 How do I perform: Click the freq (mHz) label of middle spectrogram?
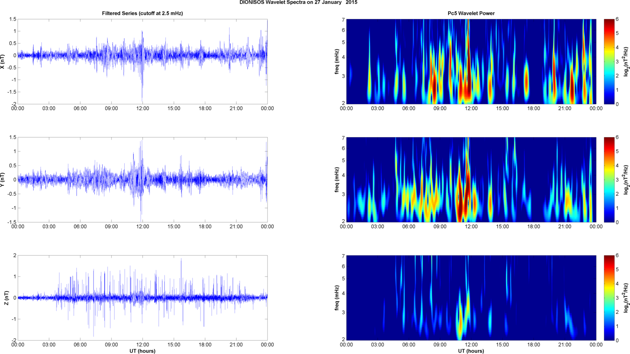click(337, 179)
